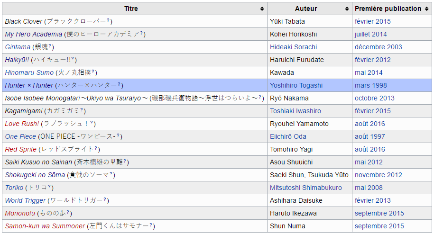This screenshot has height=234, width=434.
Task: Click the Mitsutoshi Shimabukuro link
Action: tap(305, 188)
